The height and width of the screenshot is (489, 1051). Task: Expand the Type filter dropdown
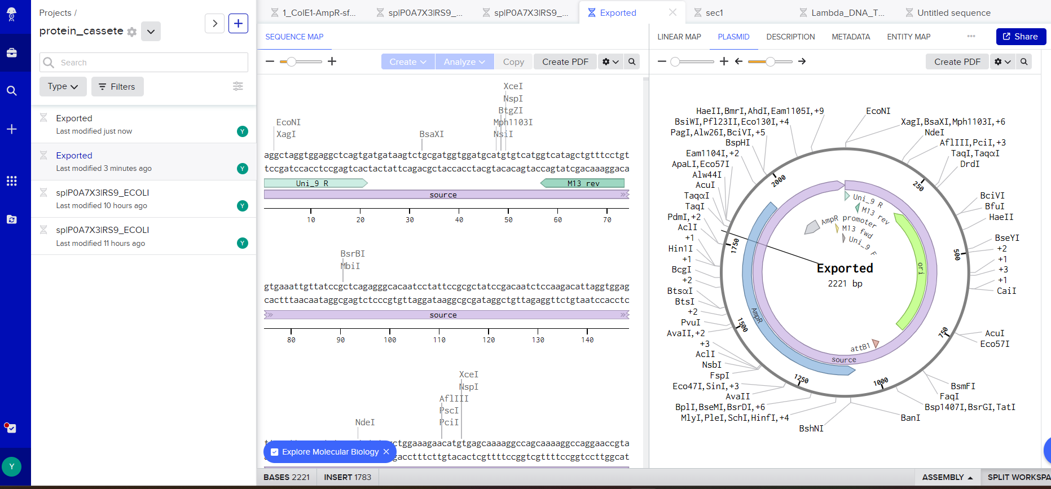[63, 87]
